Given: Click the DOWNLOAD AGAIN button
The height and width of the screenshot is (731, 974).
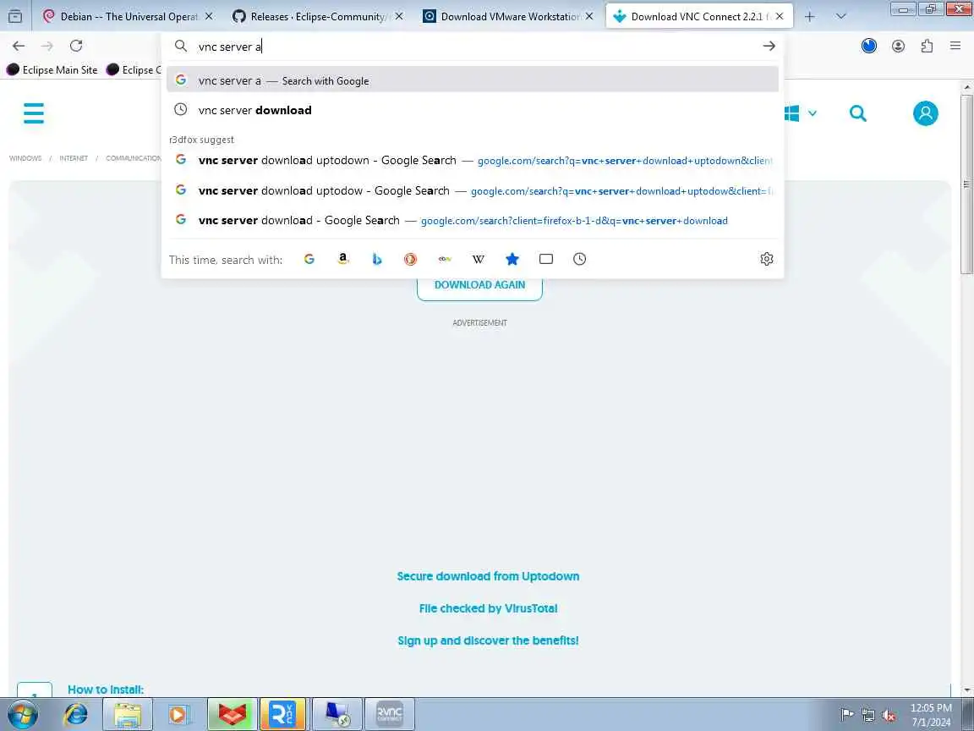Looking at the screenshot, I should click(479, 285).
